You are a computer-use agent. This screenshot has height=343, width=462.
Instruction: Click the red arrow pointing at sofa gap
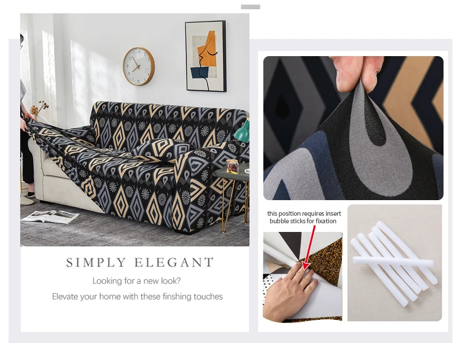tap(310, 248)
